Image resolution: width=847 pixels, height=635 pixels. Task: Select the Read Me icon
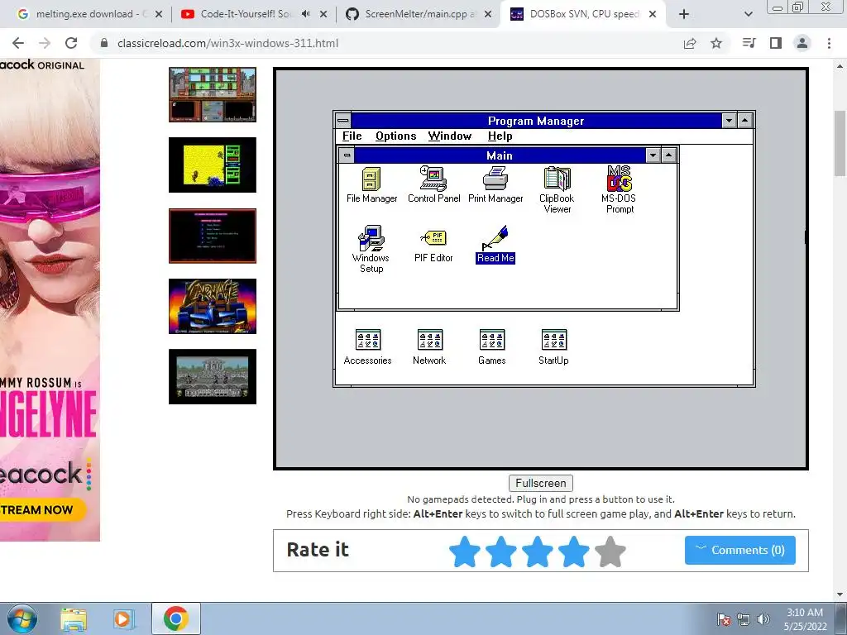tap(495, 245)
